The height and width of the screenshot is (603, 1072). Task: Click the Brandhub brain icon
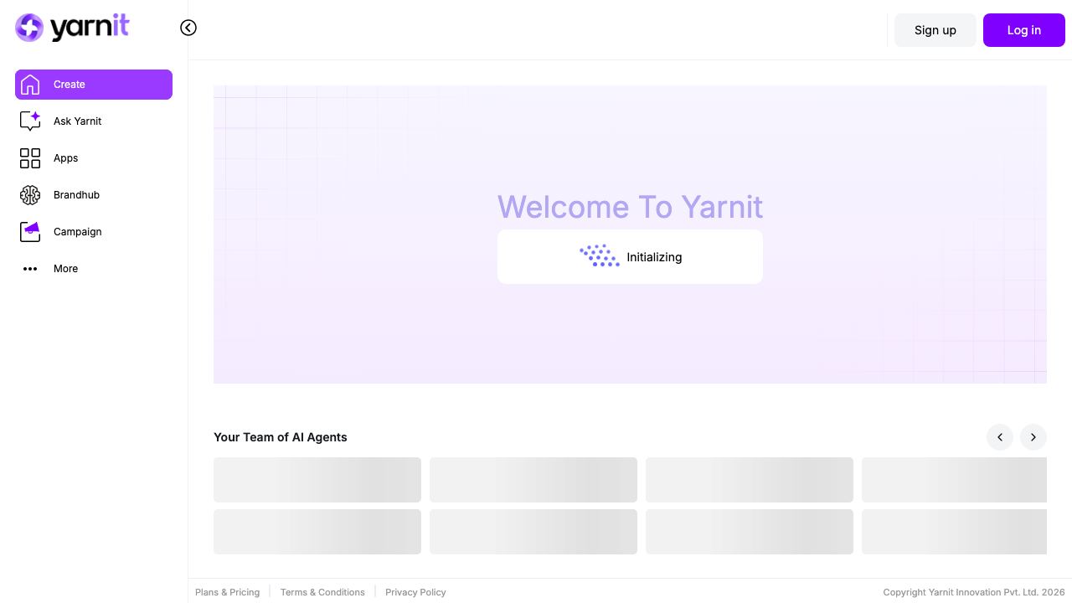(x=30, y=195)
